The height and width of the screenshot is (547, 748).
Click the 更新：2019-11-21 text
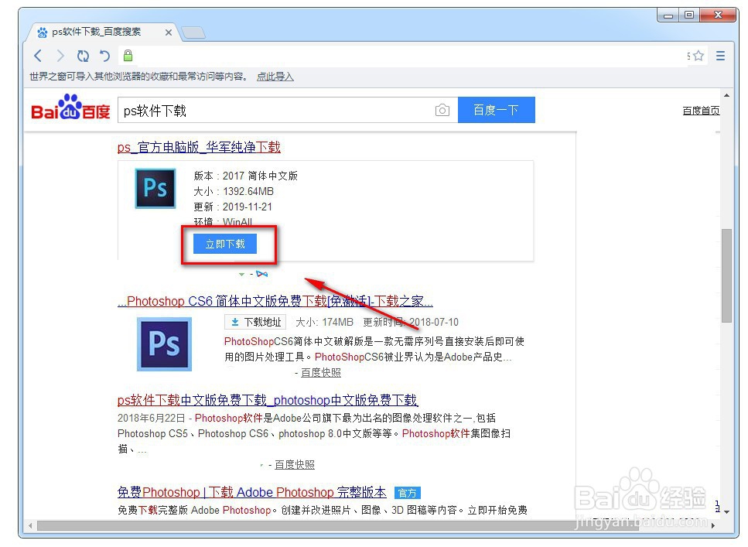click(x=233, y=207)
